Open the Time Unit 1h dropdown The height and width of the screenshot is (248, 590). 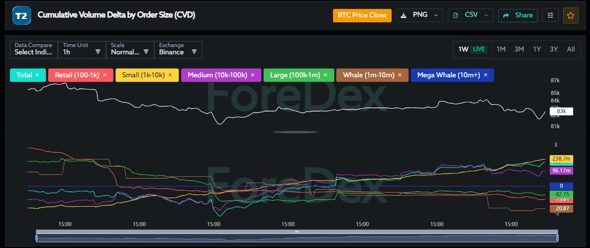(82, 50)
